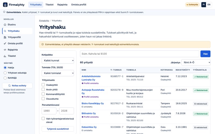The height and width of the screenshot is (134, 215).
Task: Click the Yrityshaku magnifier icon in sidebar
Action: click(5, 31)
